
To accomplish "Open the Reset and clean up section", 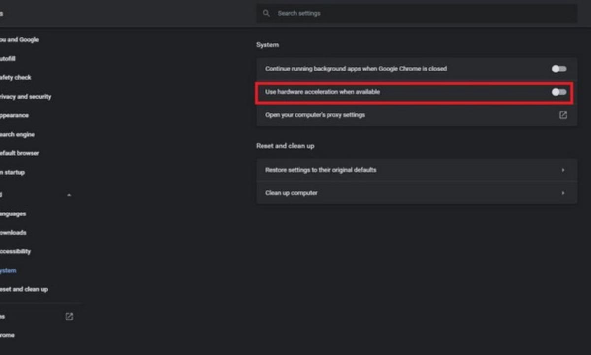I will tap(24, 289).
